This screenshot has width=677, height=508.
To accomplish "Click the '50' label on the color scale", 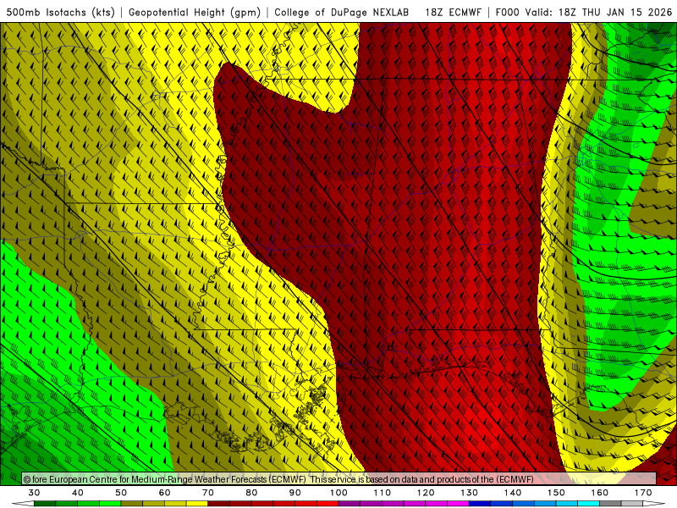I will (121, 493).
